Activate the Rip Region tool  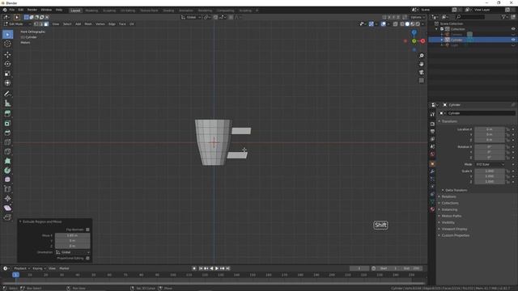7,217
